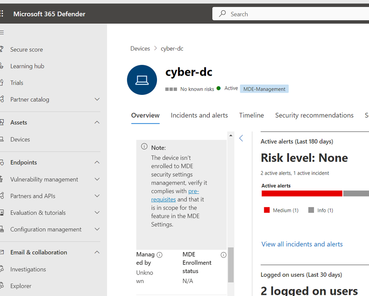Open Investigations in sidebar
Image resolution: width=369 pixels, height=296 pixels.
click(x=28, y=269)
